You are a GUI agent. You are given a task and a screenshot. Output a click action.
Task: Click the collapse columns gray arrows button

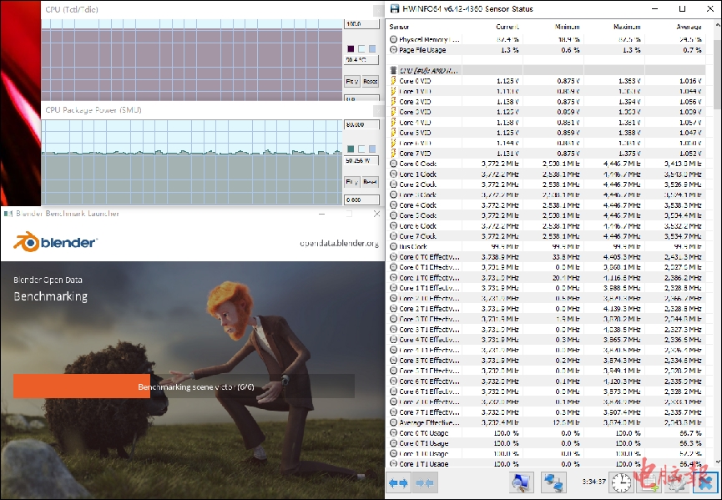[x=425, y=482]
